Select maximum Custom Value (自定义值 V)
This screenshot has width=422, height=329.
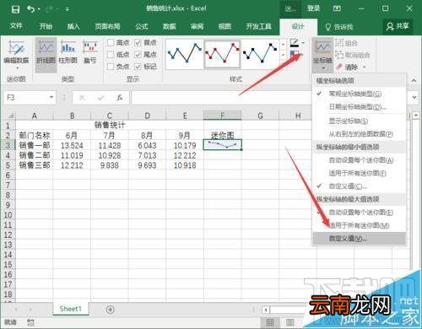point(359,239)
